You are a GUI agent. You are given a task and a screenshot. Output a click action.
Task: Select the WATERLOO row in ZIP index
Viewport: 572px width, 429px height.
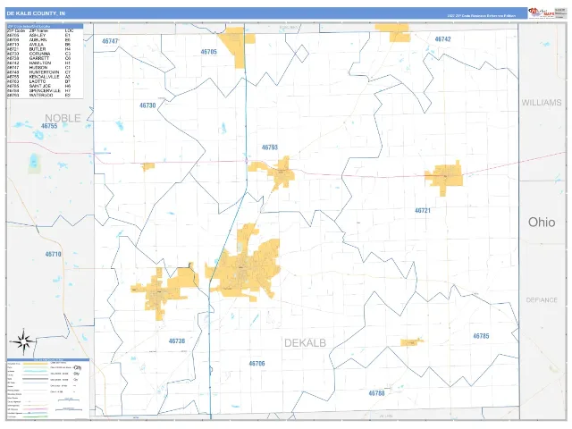click(x=39, y=96)
